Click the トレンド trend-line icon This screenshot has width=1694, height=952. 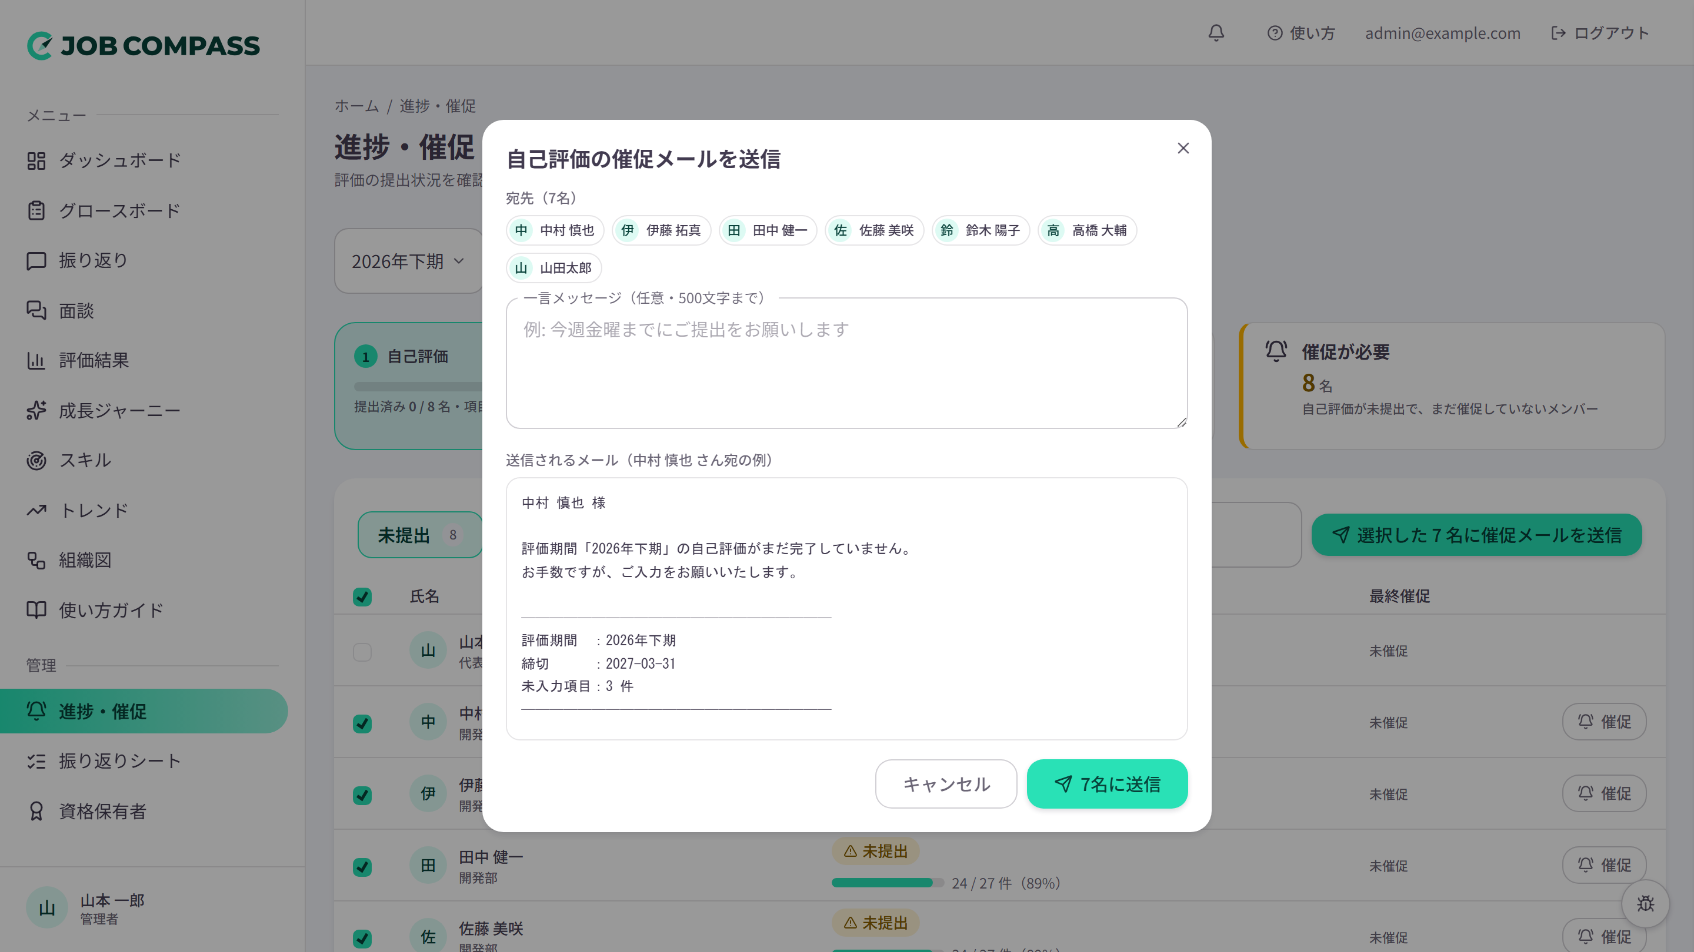click(x=36, y=510)
